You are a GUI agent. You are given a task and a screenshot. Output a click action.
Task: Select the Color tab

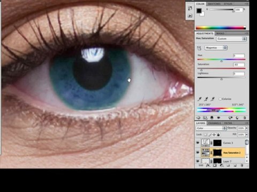tap(200, 4)
